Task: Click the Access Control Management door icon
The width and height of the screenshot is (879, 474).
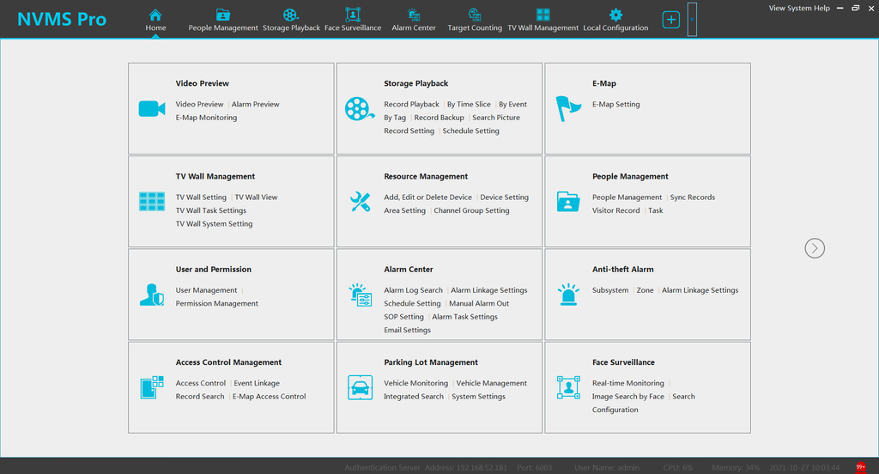Action: pos(152,387)
